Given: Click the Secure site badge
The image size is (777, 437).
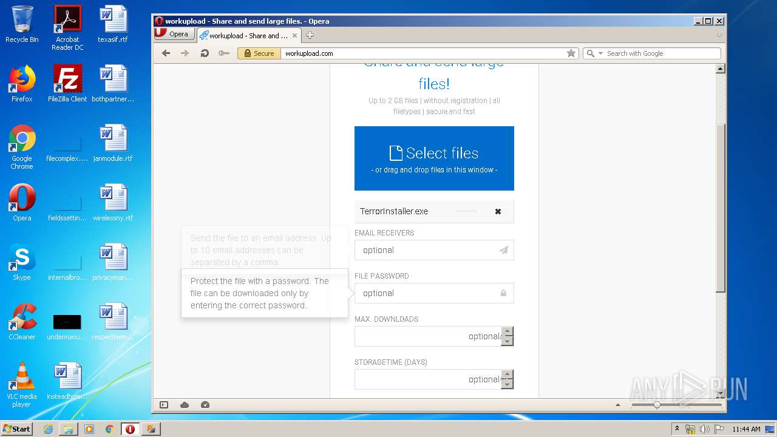Looking at the screenshot, I should 259,53.
